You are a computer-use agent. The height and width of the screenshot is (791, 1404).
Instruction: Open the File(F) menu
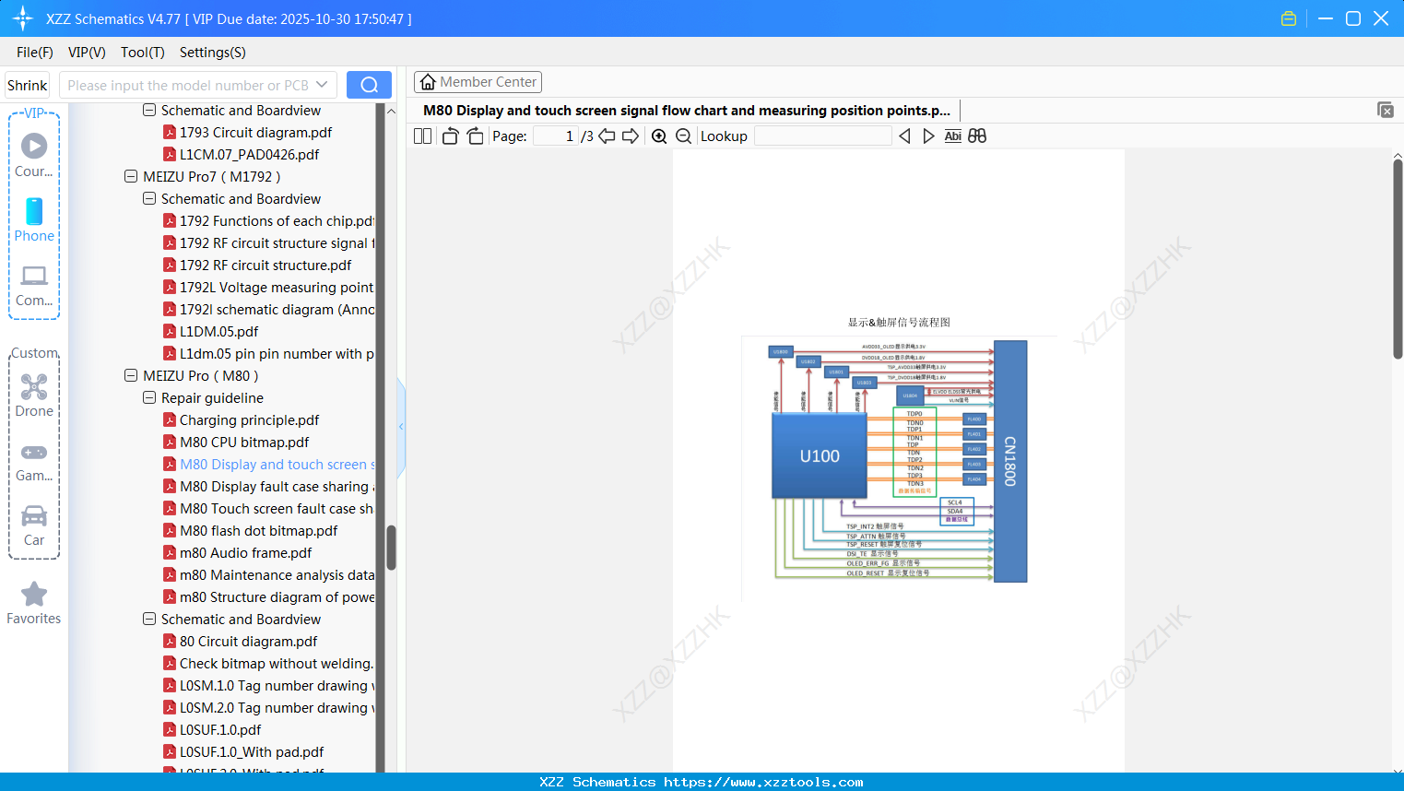tap(35, 53)
